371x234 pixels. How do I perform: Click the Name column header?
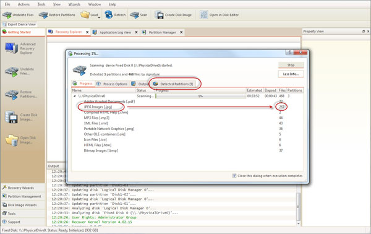(x=104, y=90)
